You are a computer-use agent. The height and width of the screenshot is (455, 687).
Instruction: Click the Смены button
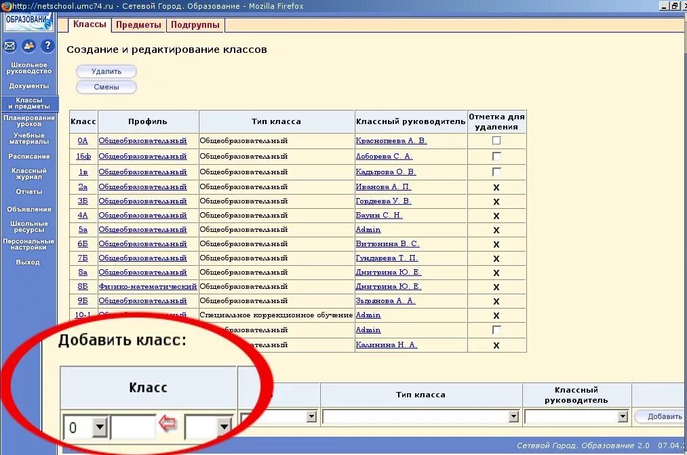coord(106,87)
